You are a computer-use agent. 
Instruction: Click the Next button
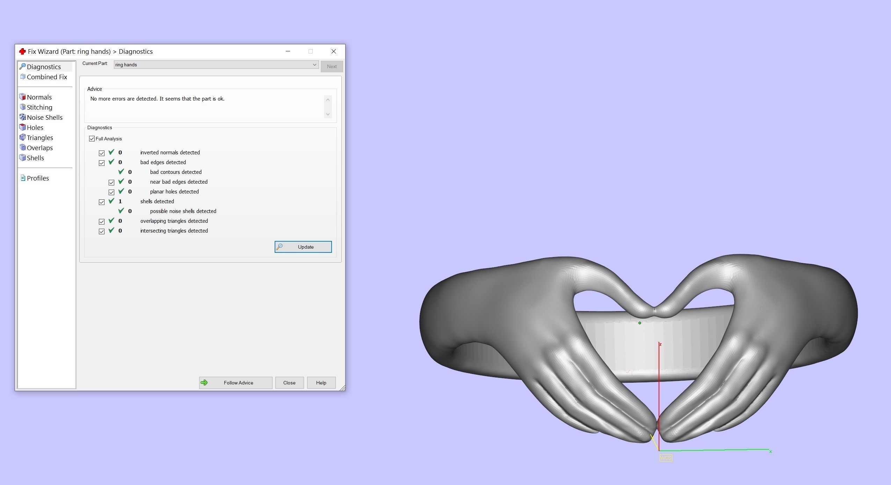point(332,66)
